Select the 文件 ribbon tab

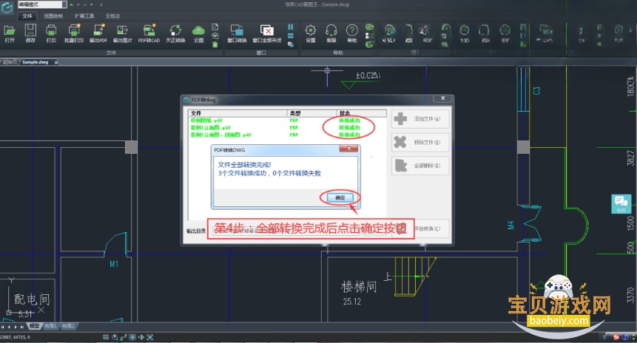(x=27, y=16)
